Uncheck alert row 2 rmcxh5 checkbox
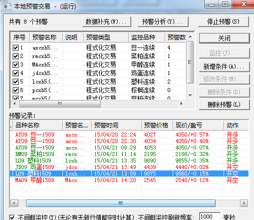254x220 pixels. click(x=15, y=56)
